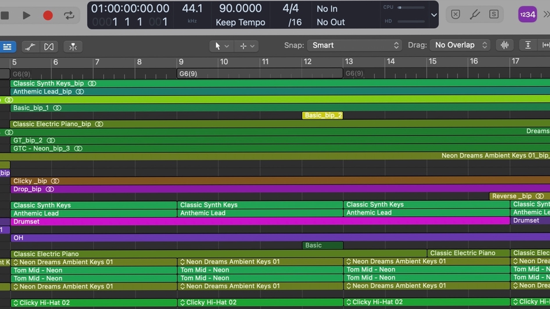The image size is (550, 309).
Task: Click updown arrows icon on Clicky Hi-Hat 02 at bar 9
Action: (182, 302)
